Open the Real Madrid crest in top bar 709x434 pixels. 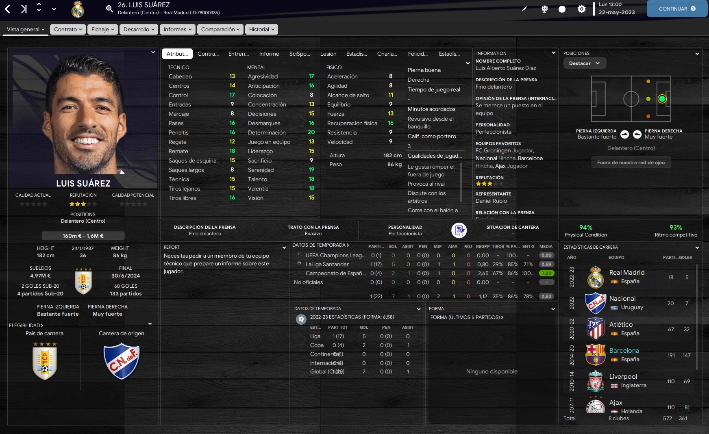(78, 9)
